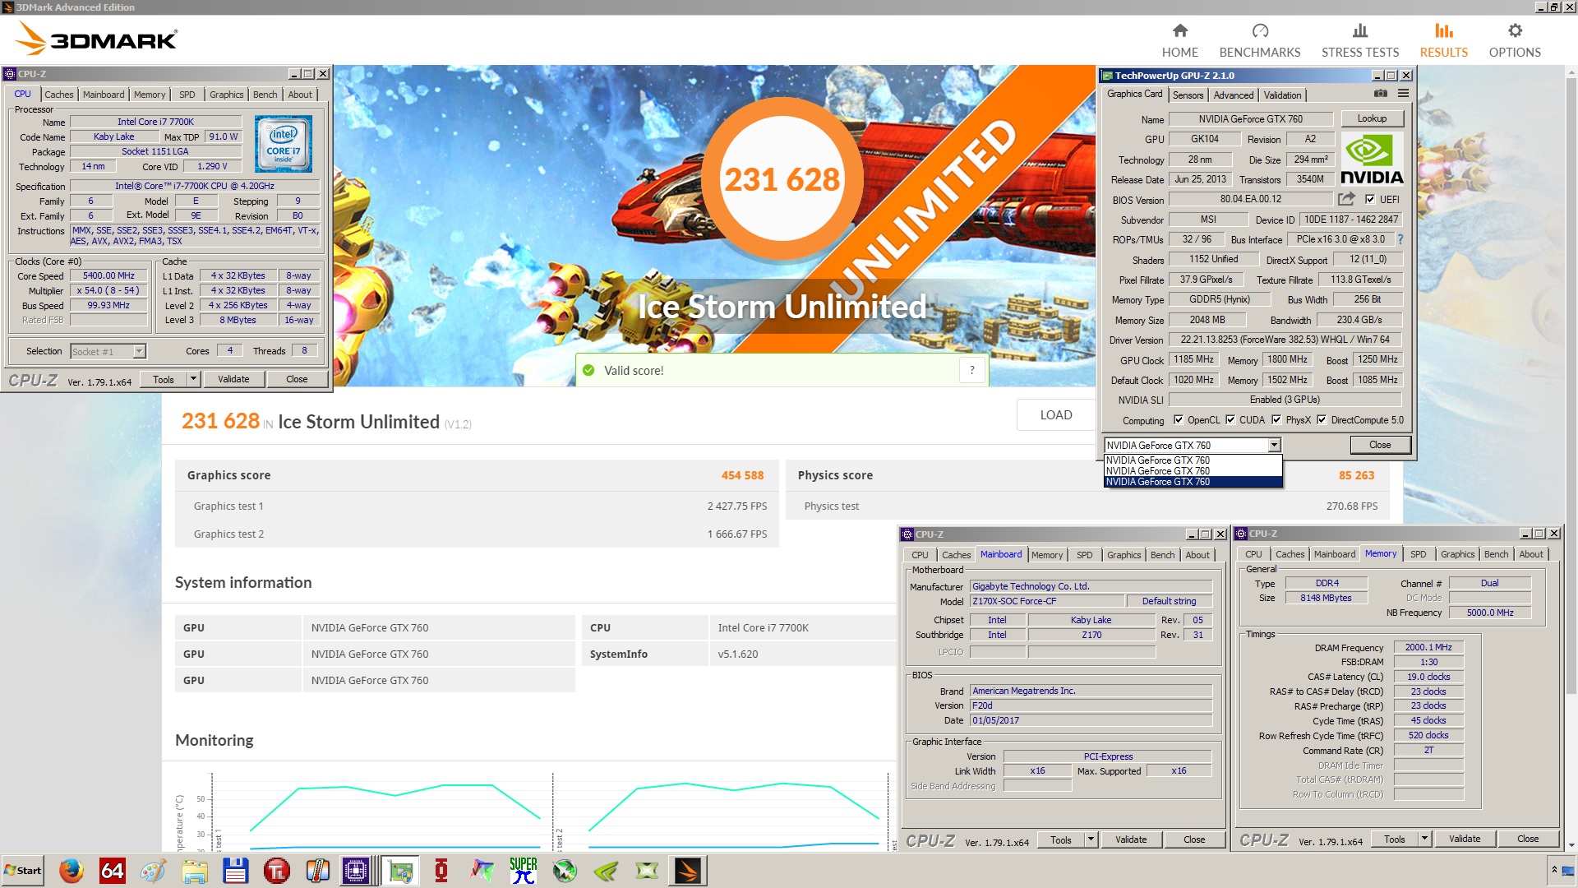
Task: Click the orange 231 628 score circle
Action: (782, 178)
